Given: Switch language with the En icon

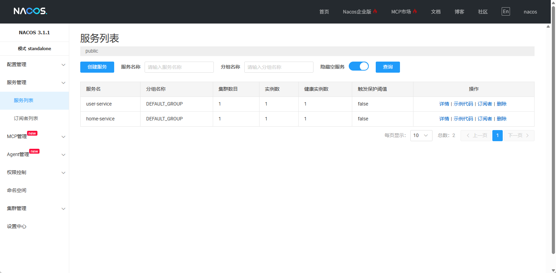Looking at the screenshot, I should click(505, 11).
